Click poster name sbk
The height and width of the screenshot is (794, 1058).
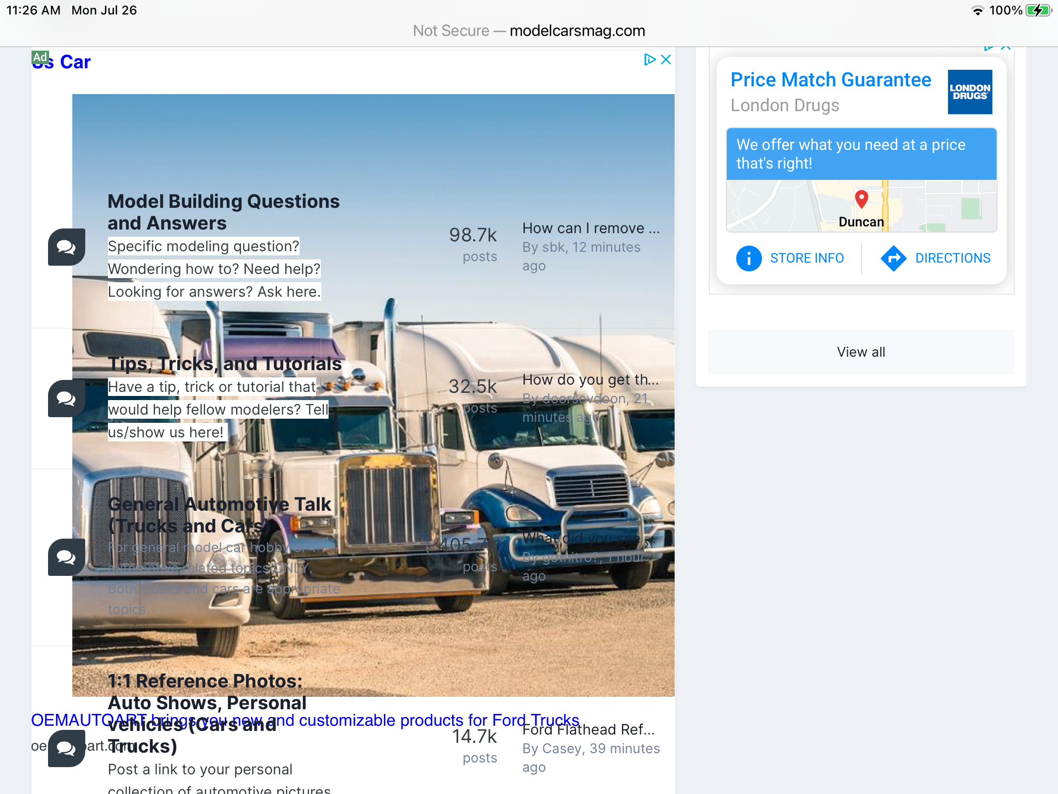553,247
